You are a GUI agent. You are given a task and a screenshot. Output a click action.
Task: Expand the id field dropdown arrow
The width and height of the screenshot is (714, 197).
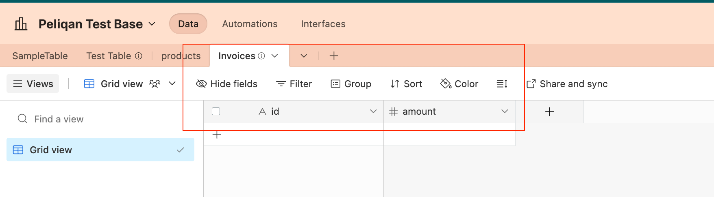click(x=373, y=111)
